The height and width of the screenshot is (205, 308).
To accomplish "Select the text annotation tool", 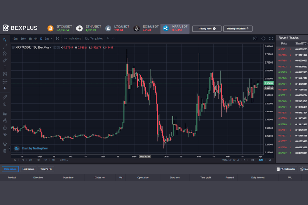I will (5, 67).
